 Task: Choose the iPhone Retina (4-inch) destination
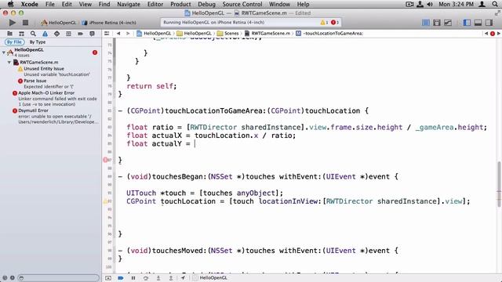(x=109, y=23)
